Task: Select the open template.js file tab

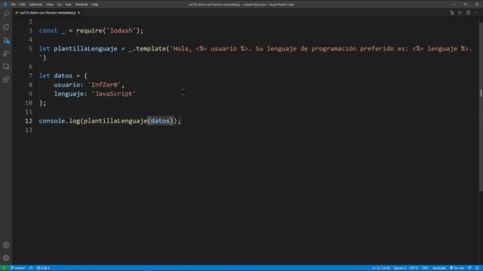Action: tap(48, 13)
